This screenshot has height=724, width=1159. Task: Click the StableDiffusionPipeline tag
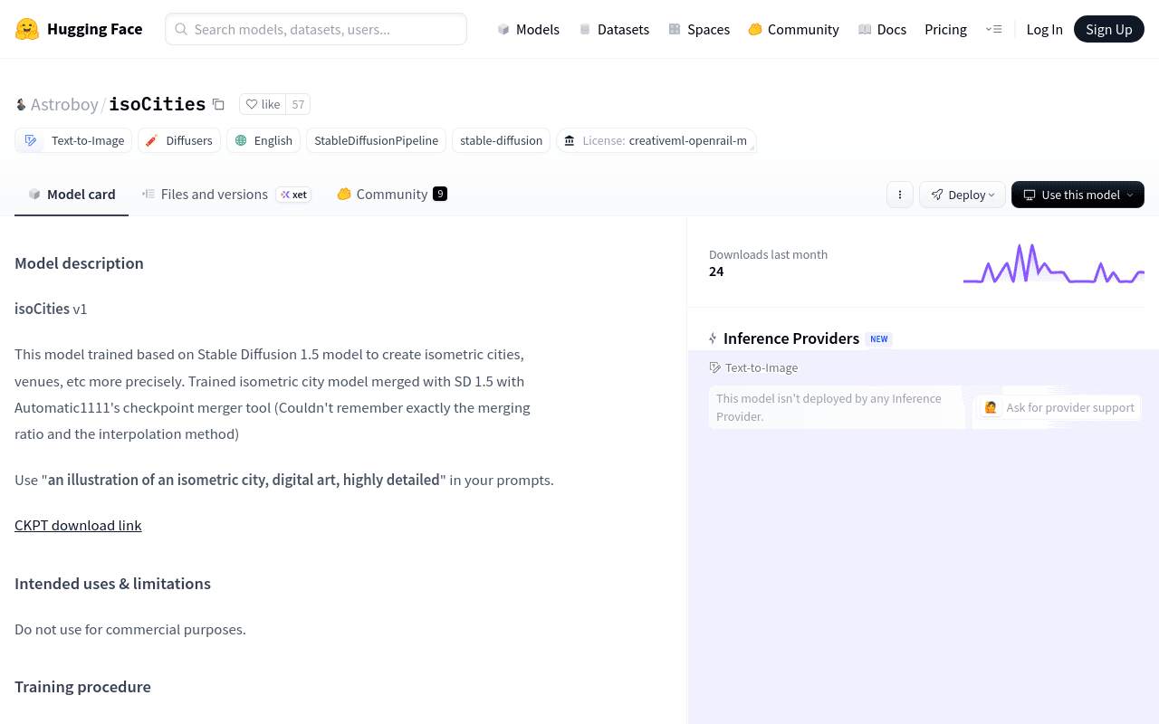(376, 140)
